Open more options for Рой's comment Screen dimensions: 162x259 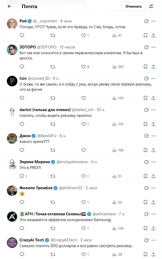pyautogui.click(x=154, y=21)
